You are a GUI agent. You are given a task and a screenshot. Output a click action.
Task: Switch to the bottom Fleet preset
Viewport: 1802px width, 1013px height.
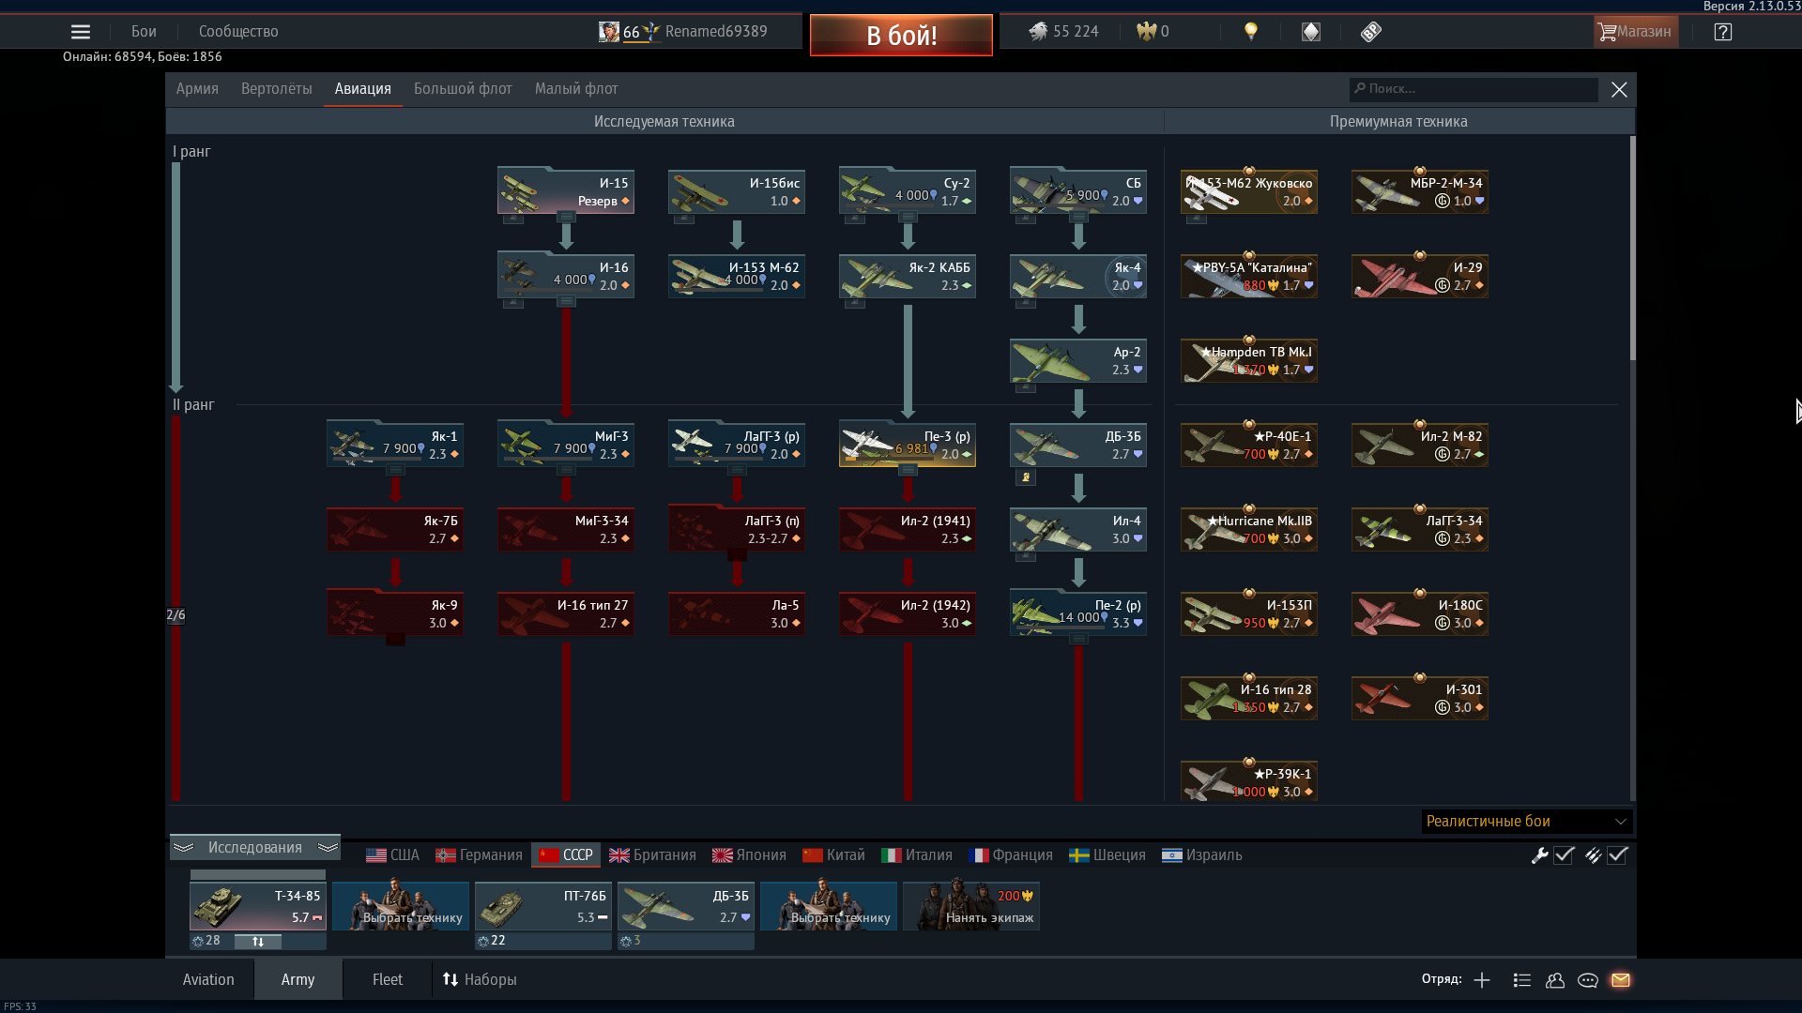pos(388,980)
